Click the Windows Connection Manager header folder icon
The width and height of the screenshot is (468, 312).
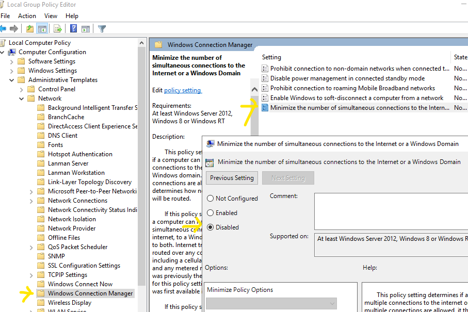158,45
